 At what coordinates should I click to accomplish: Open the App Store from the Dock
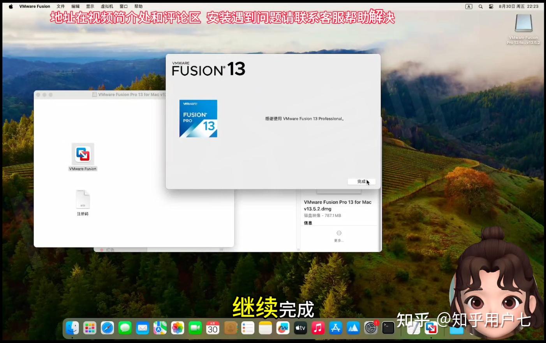pos(335,328)
